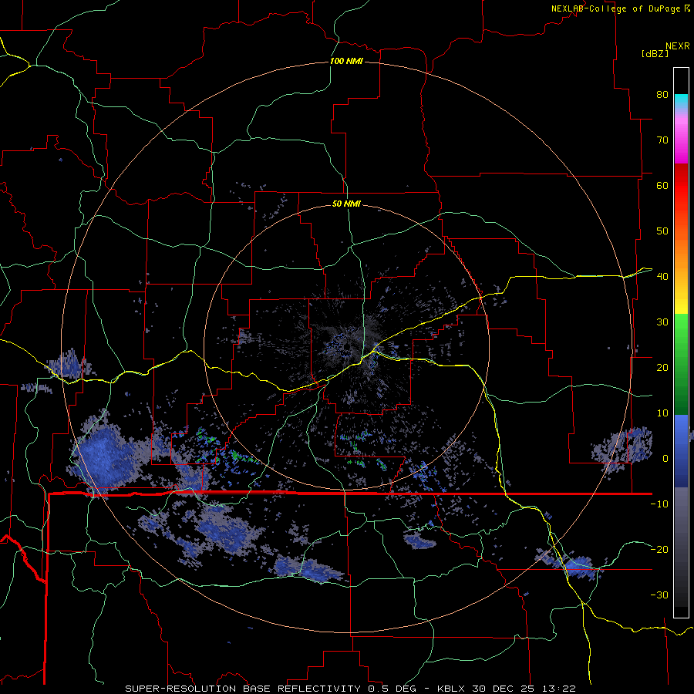Image resolution: width=694 pixels, height=694 pixels.
Task: Click the Super-Resolution Base Reflectivity caption
Action: point(273,689)
